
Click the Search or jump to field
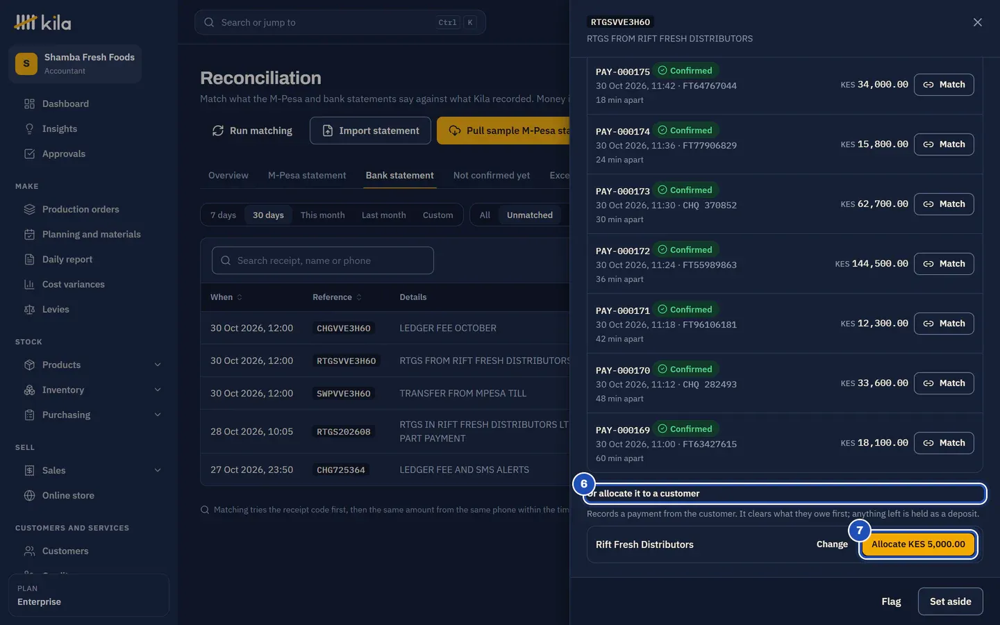coord(340,22)
